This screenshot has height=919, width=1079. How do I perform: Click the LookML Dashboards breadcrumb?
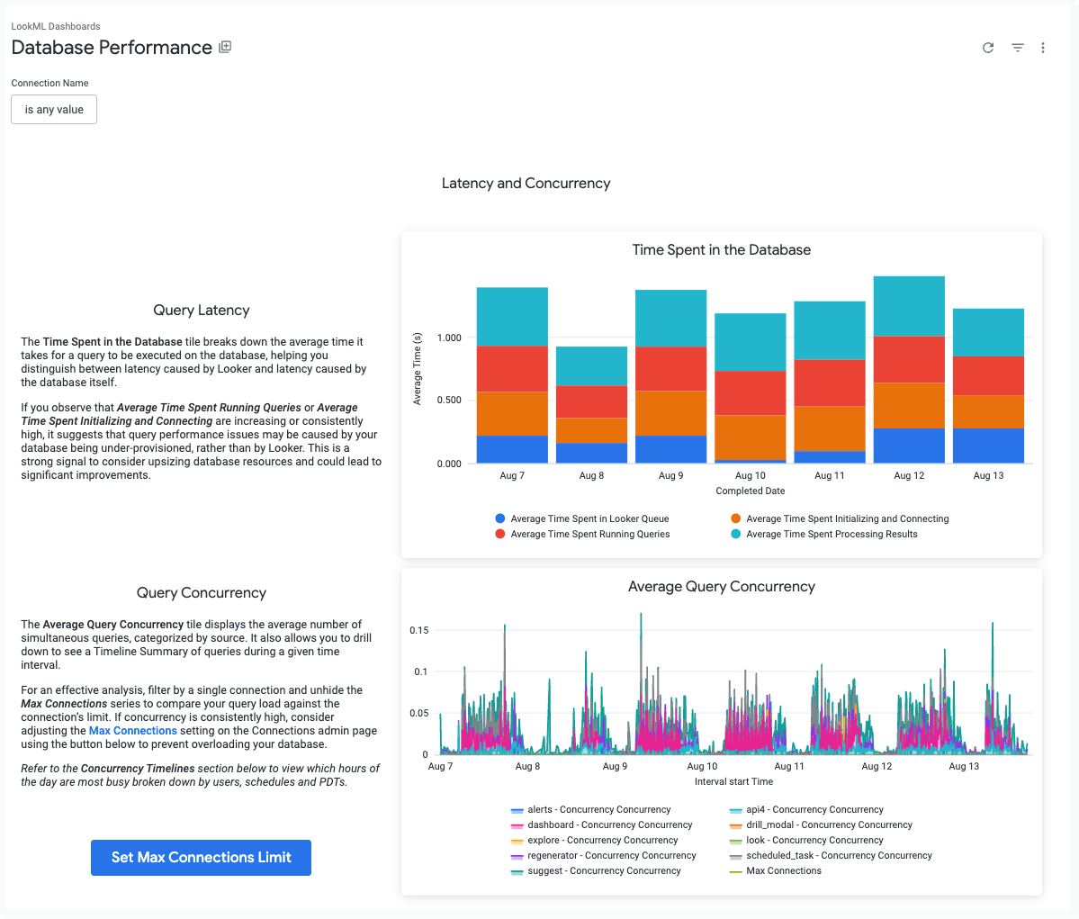click(56, 26)
